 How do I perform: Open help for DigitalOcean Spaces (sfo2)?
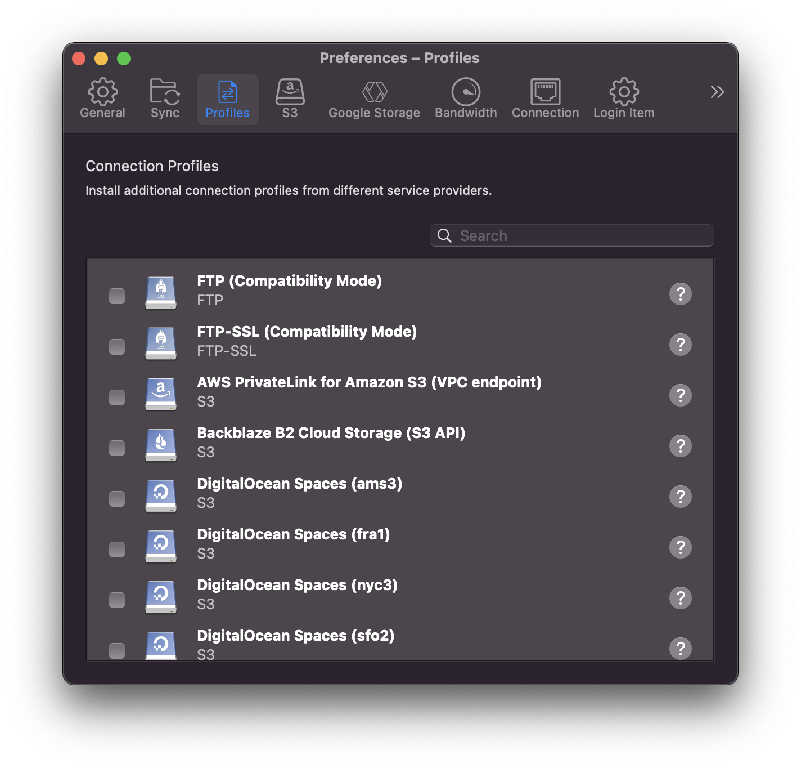pyautogui.click(x=681, y=649)
